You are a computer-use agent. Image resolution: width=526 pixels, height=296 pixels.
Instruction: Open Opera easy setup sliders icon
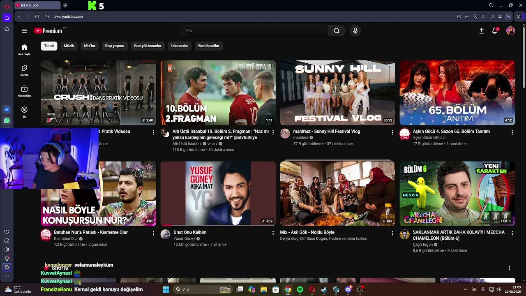tap(500, 16)
